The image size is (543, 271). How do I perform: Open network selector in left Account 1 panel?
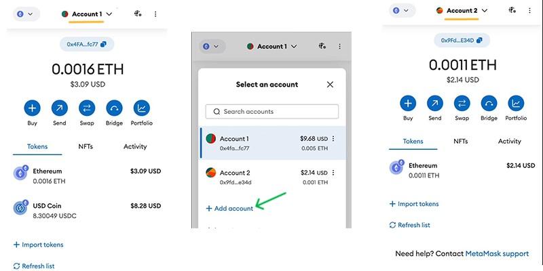pyautogui.click(x=26, y=14)
